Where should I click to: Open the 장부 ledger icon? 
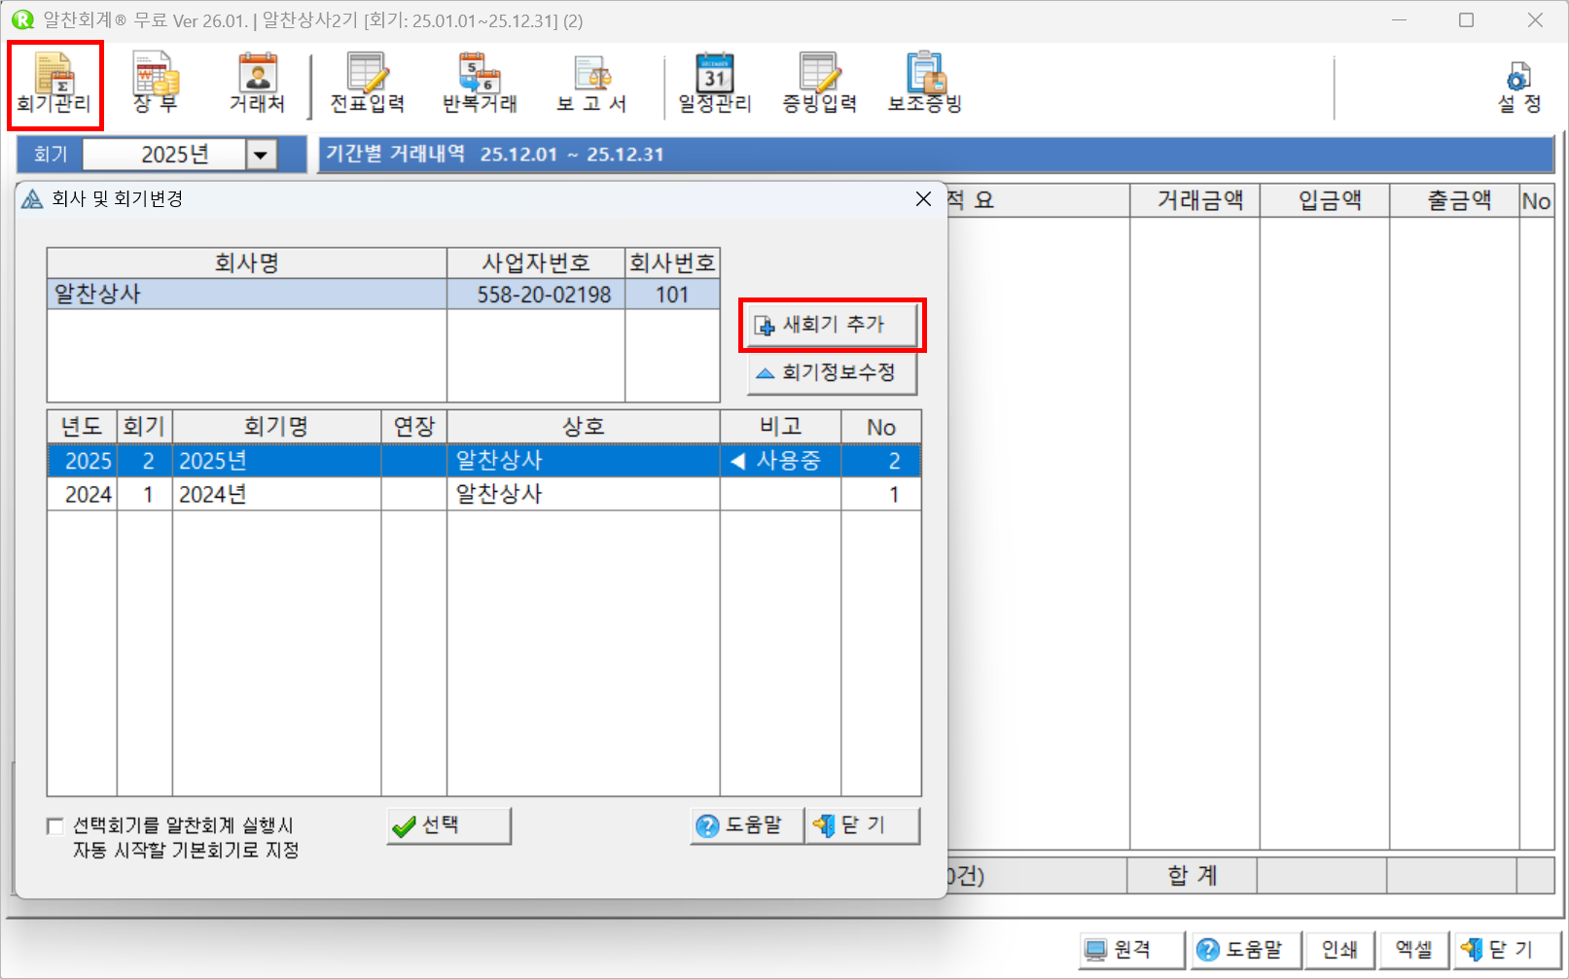pos(156,84)
